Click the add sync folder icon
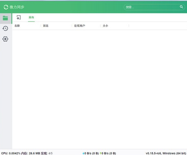 tap(19, 18)
